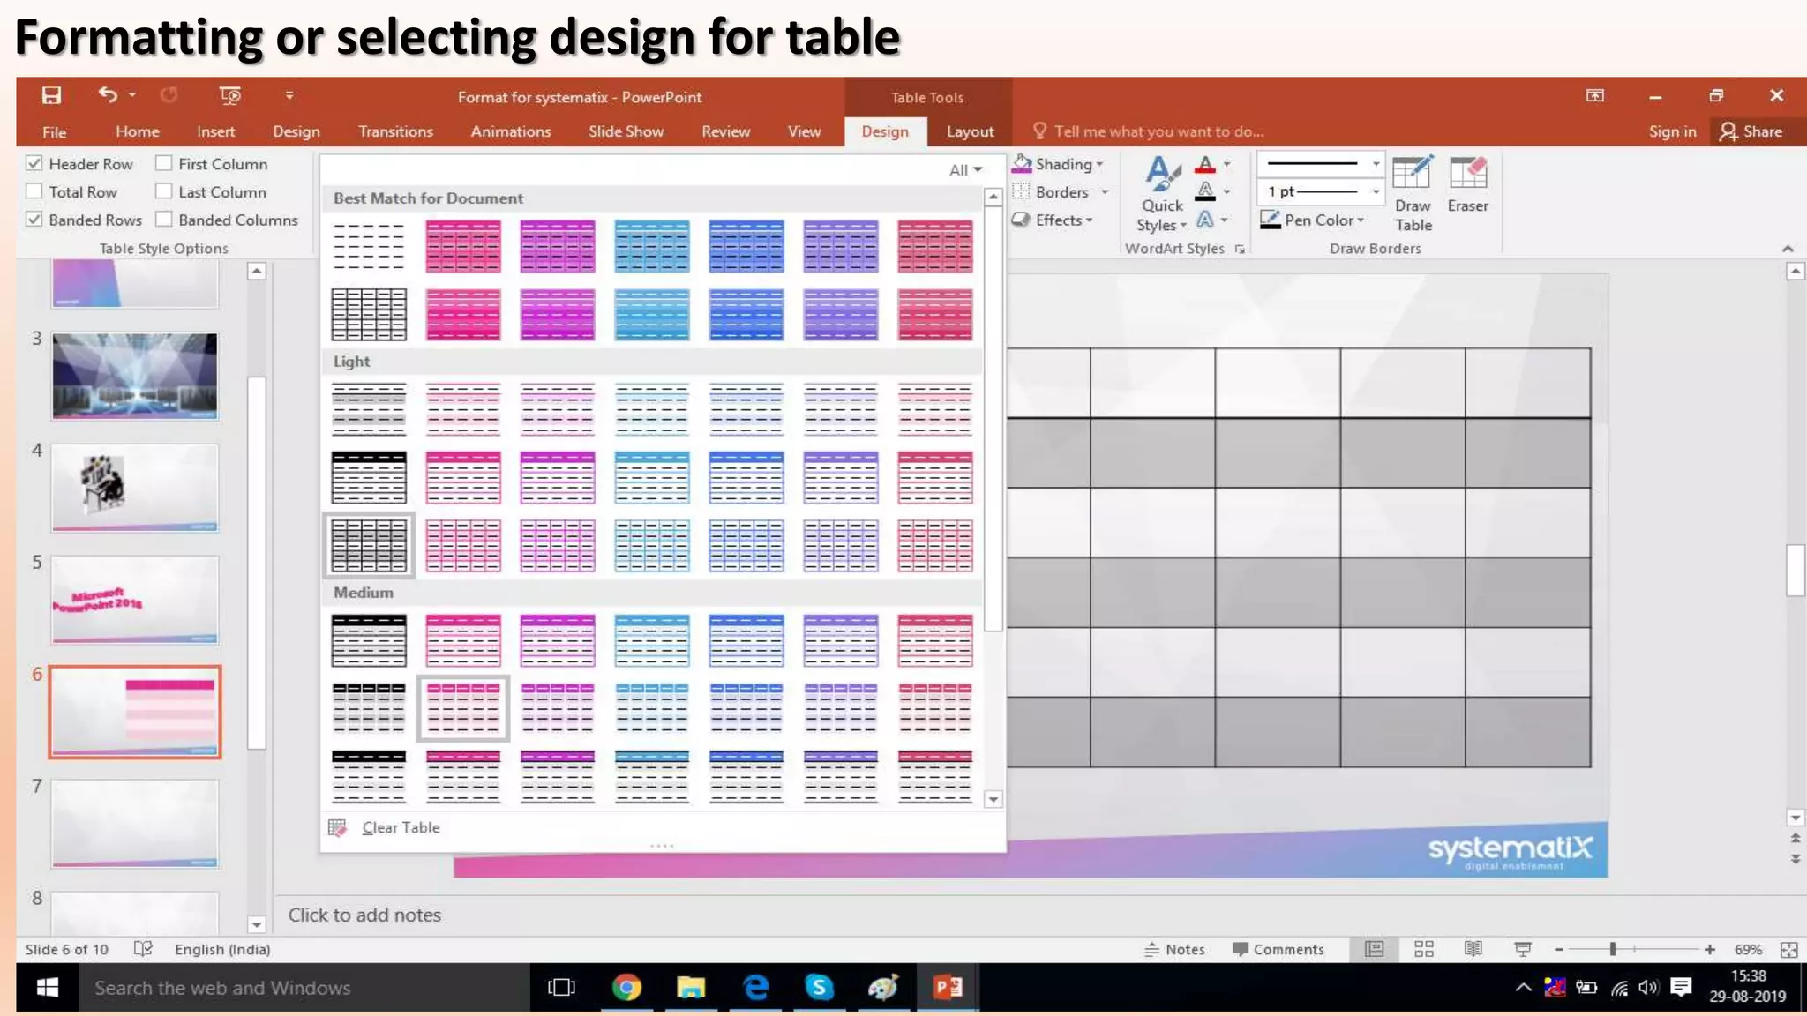Switch to the Animations tab

[511, 131]
